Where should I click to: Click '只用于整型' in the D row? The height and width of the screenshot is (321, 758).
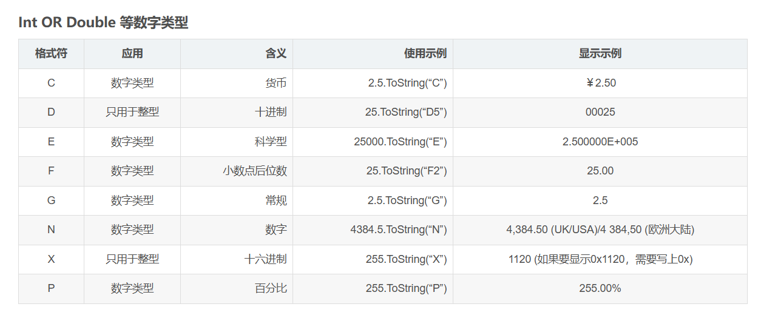click(132, 112)
